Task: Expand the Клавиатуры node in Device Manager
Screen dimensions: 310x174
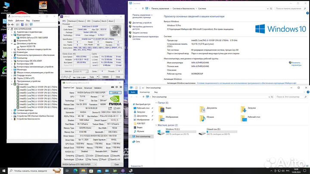Action: pos(12,52)
